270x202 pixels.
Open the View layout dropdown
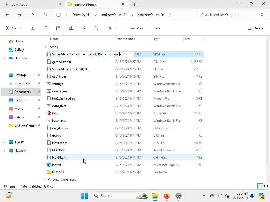coord(139,28)
